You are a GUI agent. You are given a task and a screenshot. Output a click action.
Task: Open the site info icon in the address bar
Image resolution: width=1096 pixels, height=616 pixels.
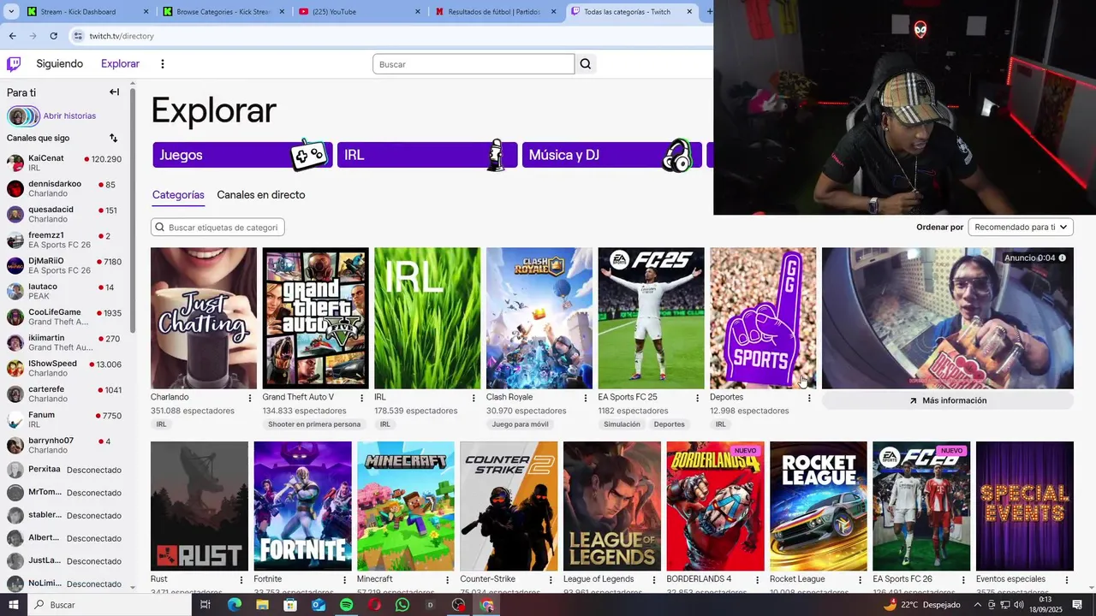tap(78, 36)
